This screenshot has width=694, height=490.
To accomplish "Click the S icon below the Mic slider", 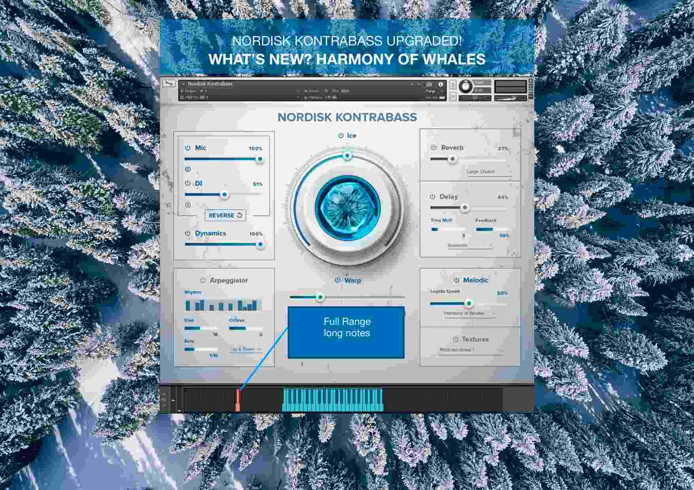I will pos(187,169).
